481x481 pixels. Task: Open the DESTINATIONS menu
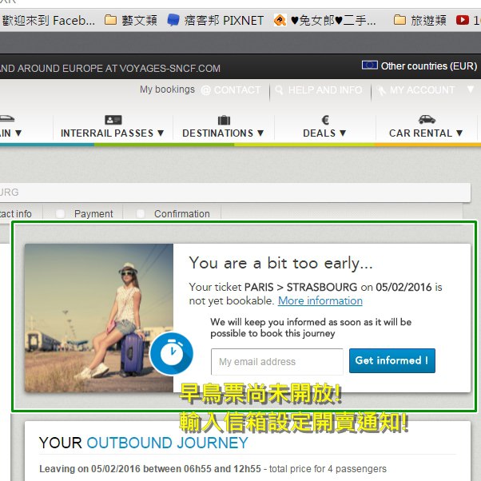tap(223, 133)
